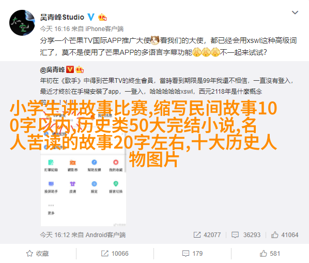Click the blue verified V badge

(x=91, y=17)
